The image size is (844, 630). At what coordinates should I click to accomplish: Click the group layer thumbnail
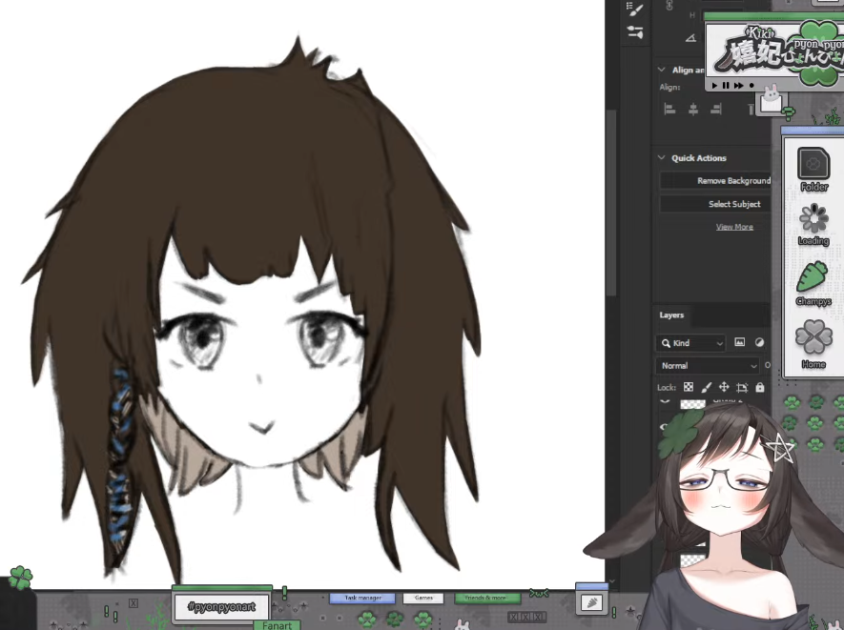click(x=692, y=404)
